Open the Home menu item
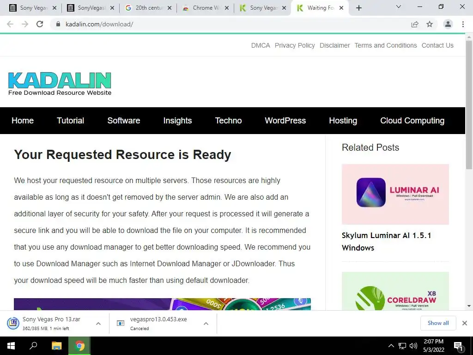473x355 pixels. coord(23,121)
